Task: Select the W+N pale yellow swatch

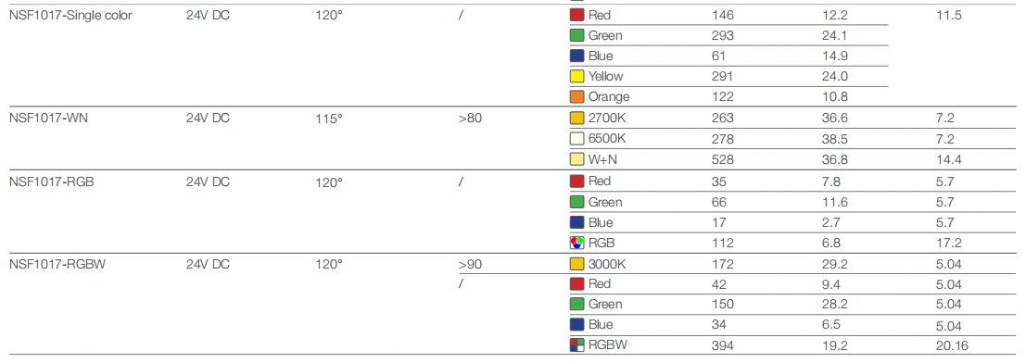Action: tap(576, 159)
